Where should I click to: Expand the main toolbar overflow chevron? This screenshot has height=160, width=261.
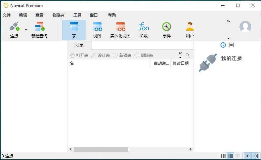[228, 21]
